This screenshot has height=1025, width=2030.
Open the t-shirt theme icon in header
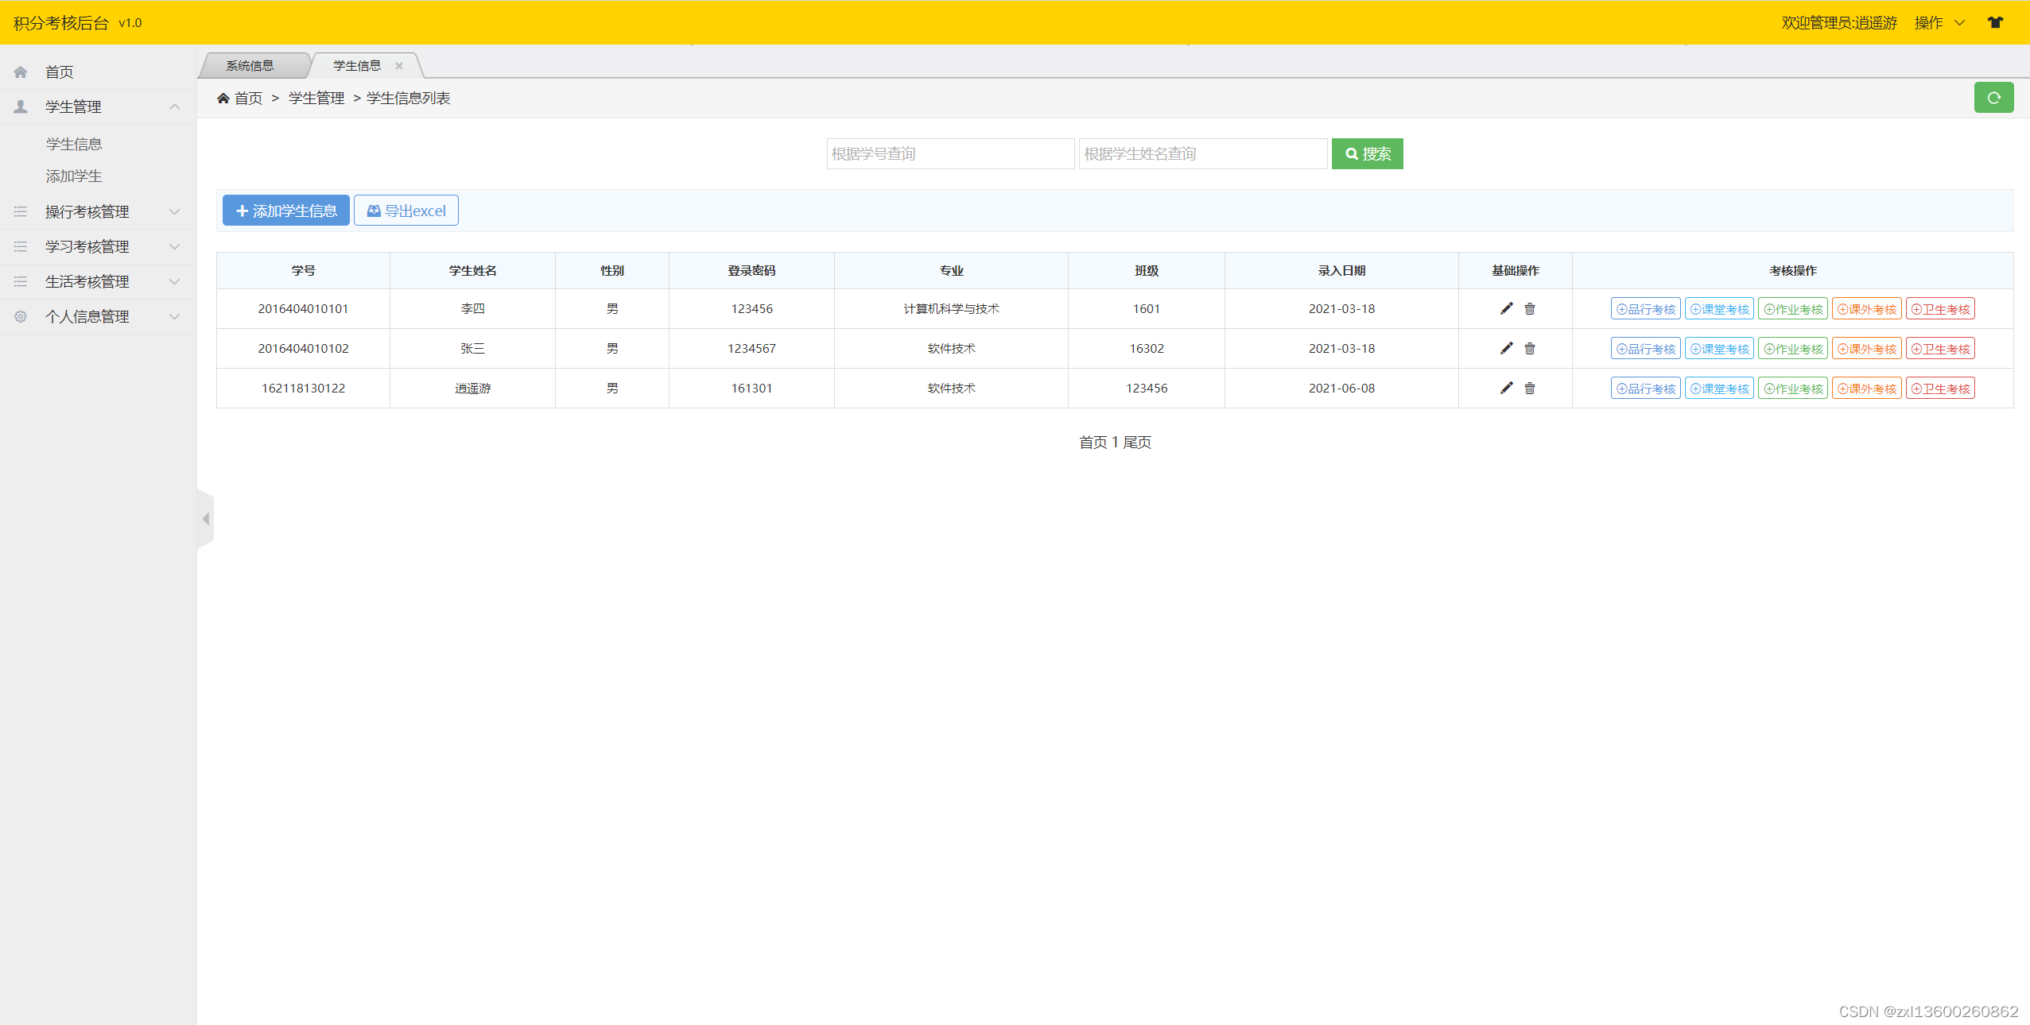click(1994, 22)
